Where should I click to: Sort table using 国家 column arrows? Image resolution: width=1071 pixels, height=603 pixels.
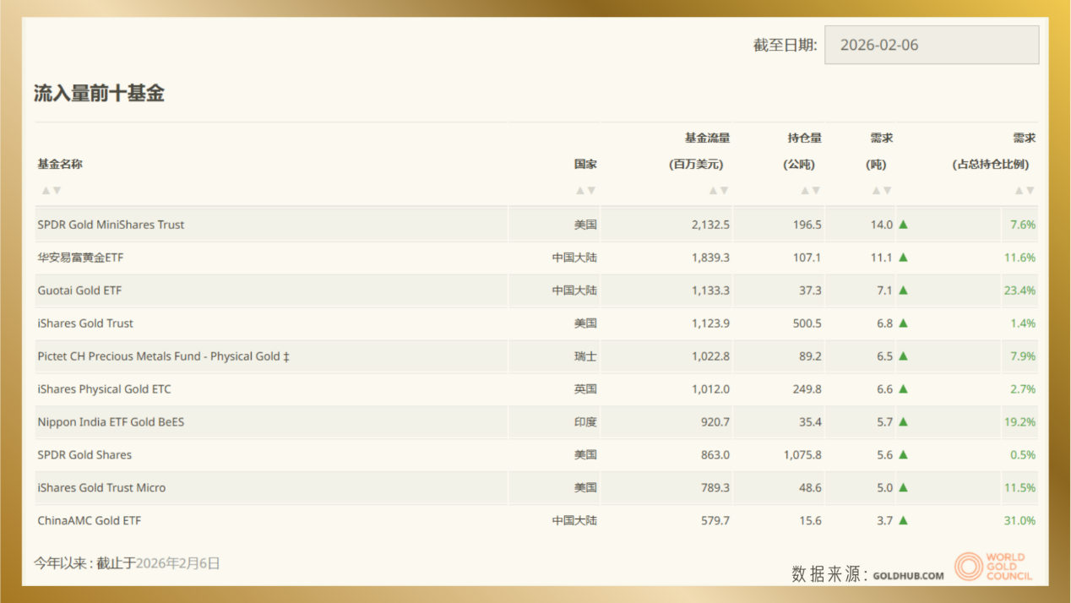(586, 191)
